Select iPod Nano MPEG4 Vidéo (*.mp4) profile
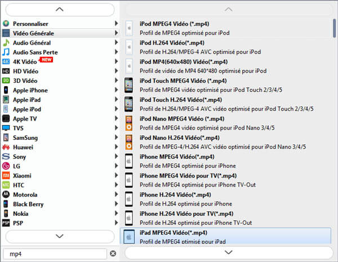338x262 pixels. point(226,123)
